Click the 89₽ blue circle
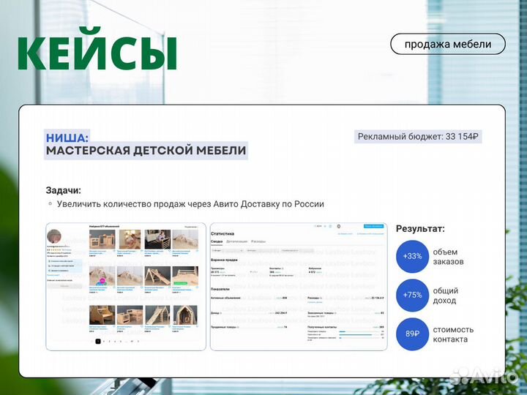Image resolution: width=527 pixels, height=395 pixels. click(x=412, y=334)
